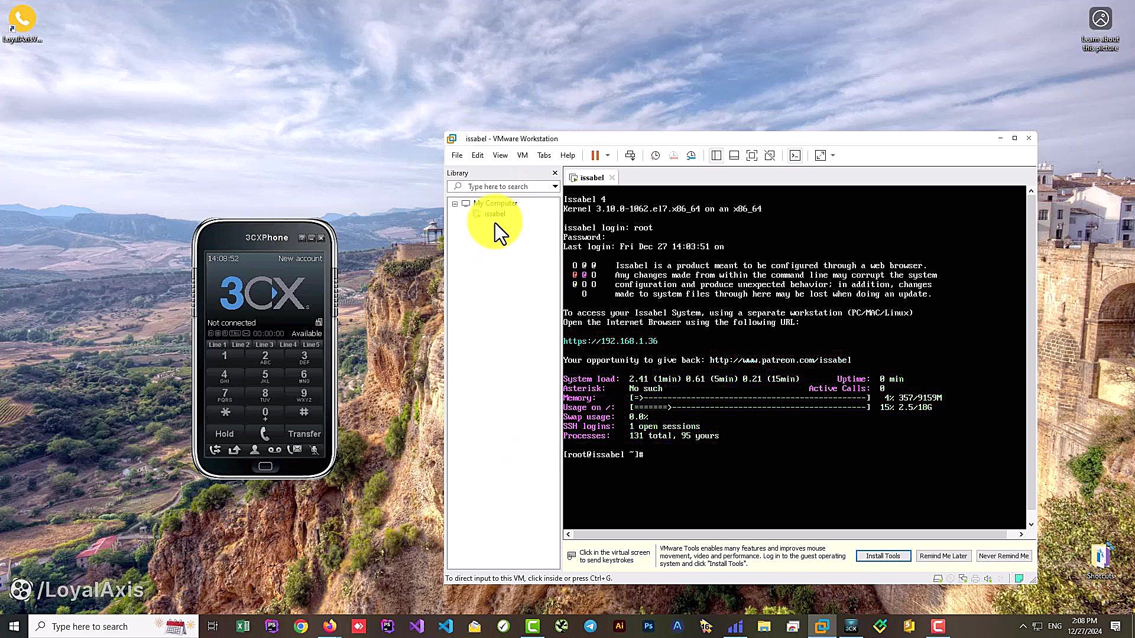Click the Install Tools button
This screenshot has width=1135, height=638.
[x=883, y=556]
